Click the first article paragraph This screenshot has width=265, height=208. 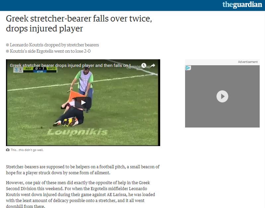83,170
